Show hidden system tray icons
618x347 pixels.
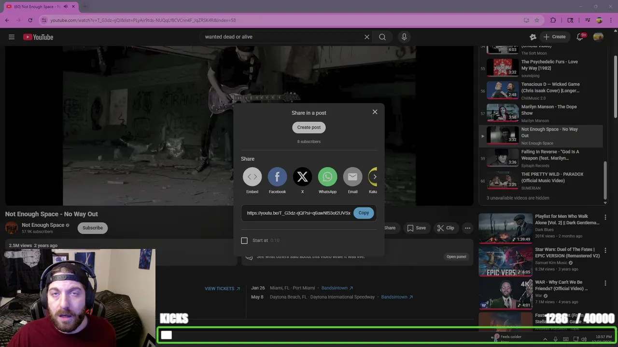[545, 339]
